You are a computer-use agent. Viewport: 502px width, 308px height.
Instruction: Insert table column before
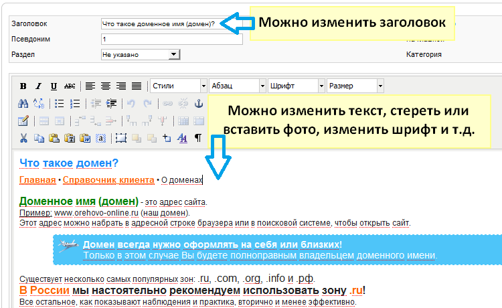pyautogui.click(x=131, y=121)
